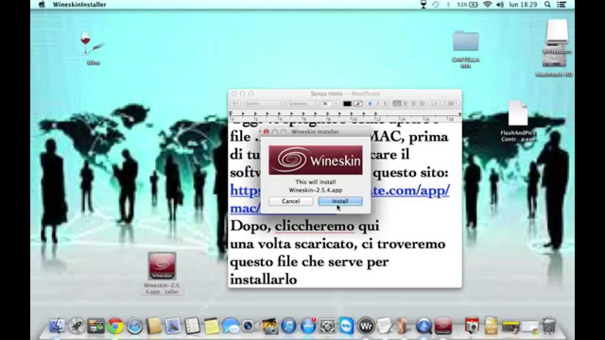Open the Trash in the dock
Viewport: 605px width, 340px height.
tap(549, 325)
